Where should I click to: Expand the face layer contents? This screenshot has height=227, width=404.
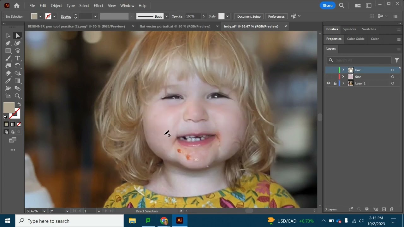[x=343, y=77]
